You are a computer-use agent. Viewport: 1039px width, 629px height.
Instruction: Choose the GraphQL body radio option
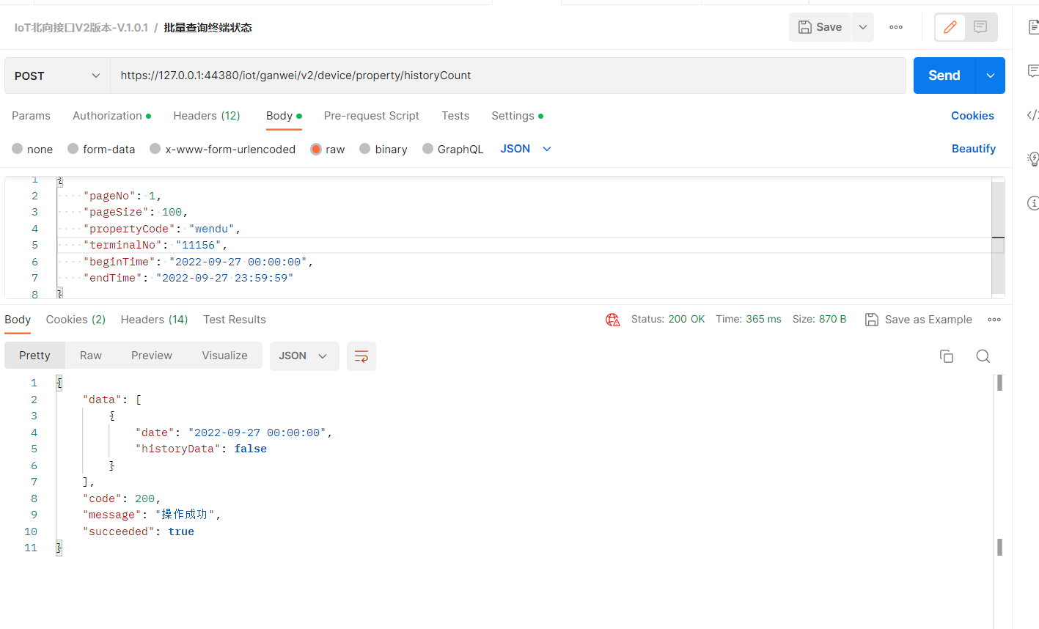coord(428,149)
